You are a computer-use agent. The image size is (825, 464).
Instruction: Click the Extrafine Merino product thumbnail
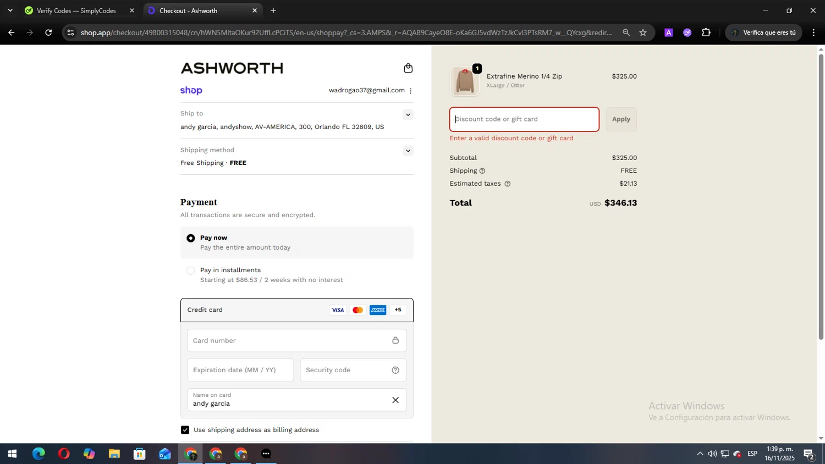465,81
